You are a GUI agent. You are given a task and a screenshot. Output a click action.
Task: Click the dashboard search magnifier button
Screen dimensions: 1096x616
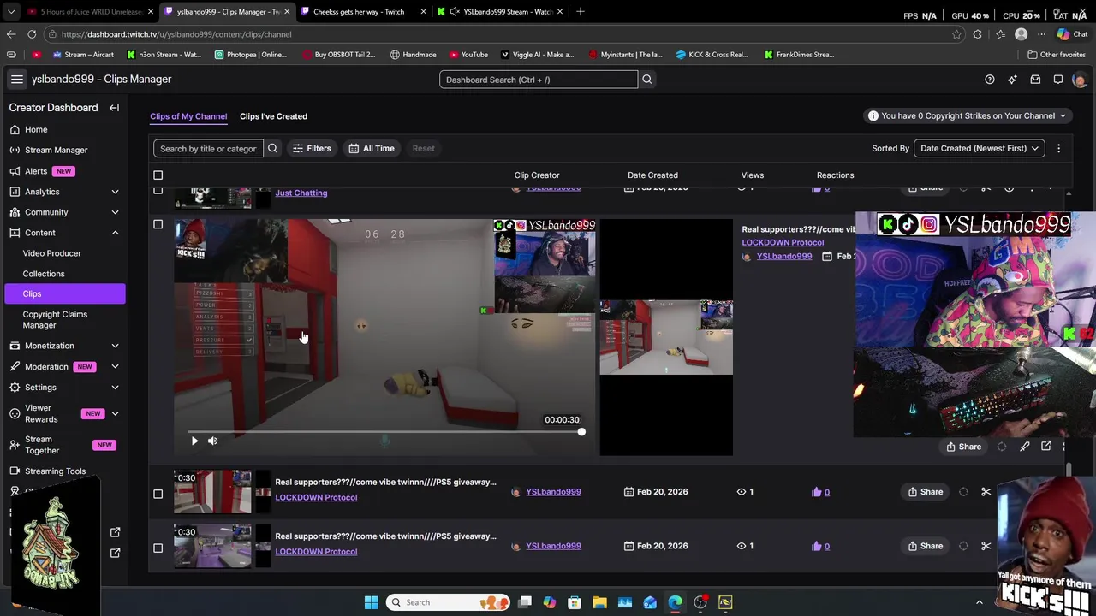[x=647, y=80]
